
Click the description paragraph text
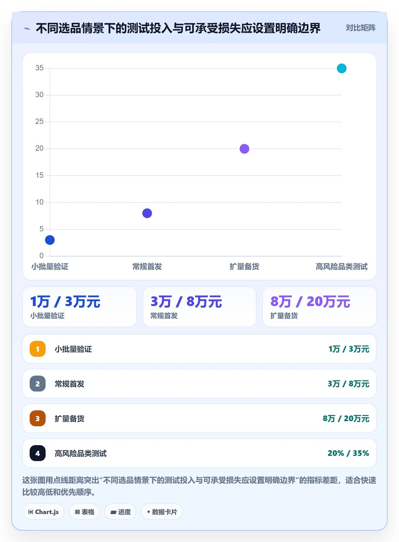[x=199, y=486]
